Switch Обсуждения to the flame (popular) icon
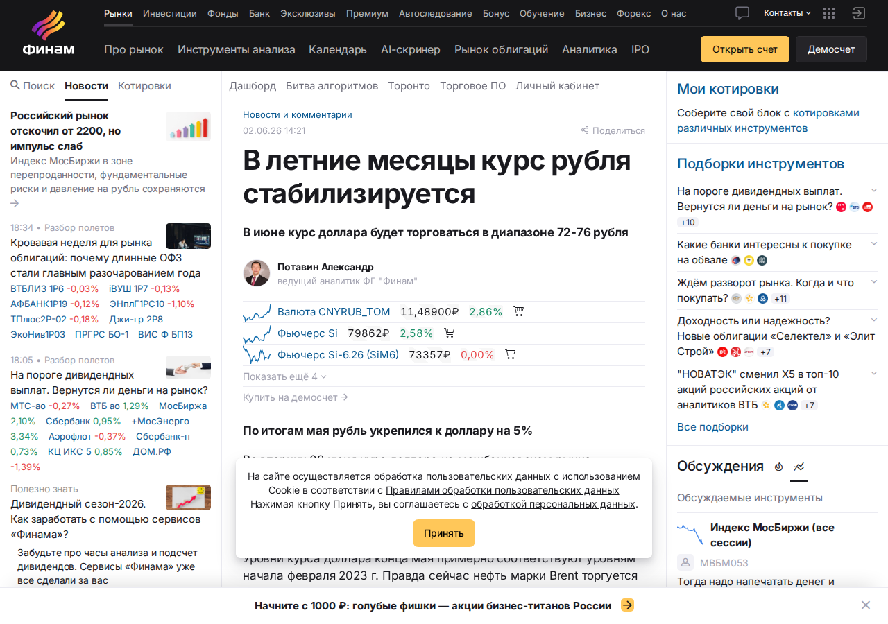Viewport: 888px width, 624px height. tap(778, 467)
